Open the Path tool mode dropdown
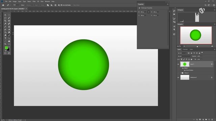The image size is (216, 121). coord(16,5)
